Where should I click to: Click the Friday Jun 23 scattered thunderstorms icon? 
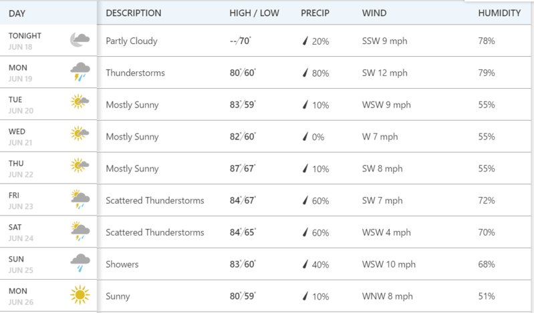pos(80,200)
